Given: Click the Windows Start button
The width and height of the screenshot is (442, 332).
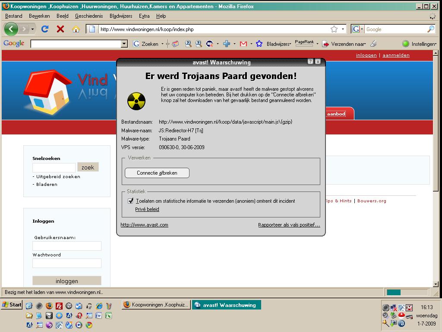Looking at the screenshot, I should tap(12, 305).
